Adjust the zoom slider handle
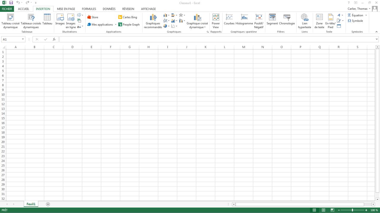 click(352, 210)
